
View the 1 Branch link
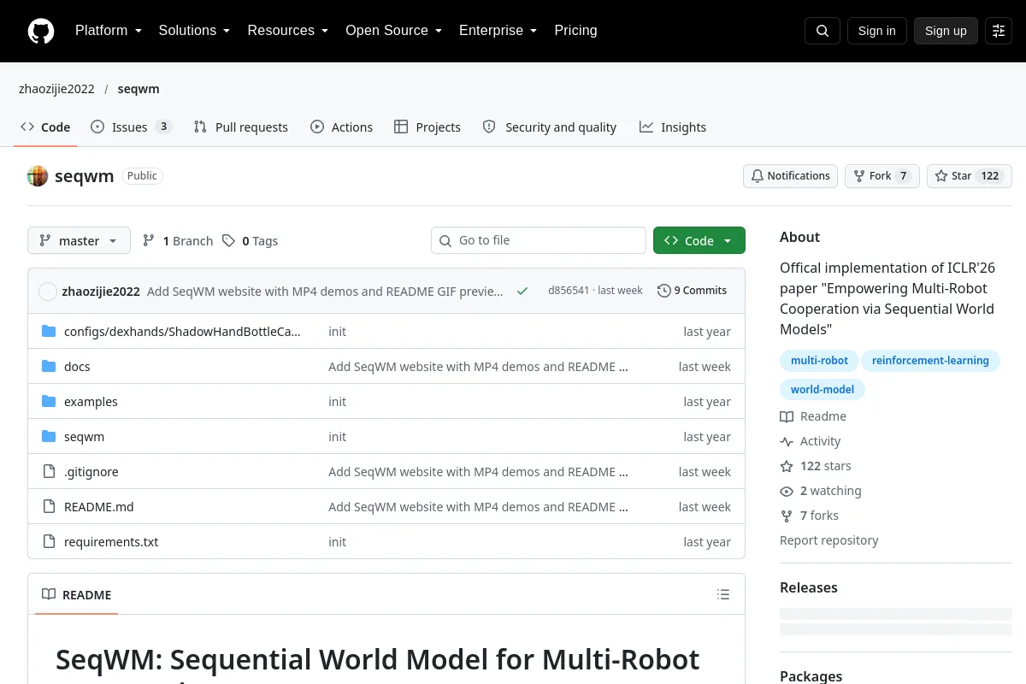(x=178, y=241)
